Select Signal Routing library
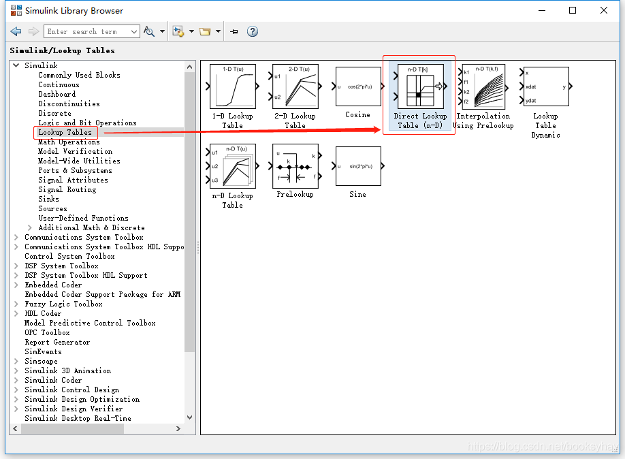This screenshot has height=459, width=625. point(67,189)
